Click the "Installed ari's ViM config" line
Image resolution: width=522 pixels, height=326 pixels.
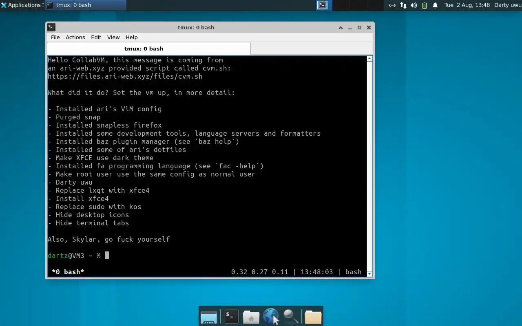[104, 109]
